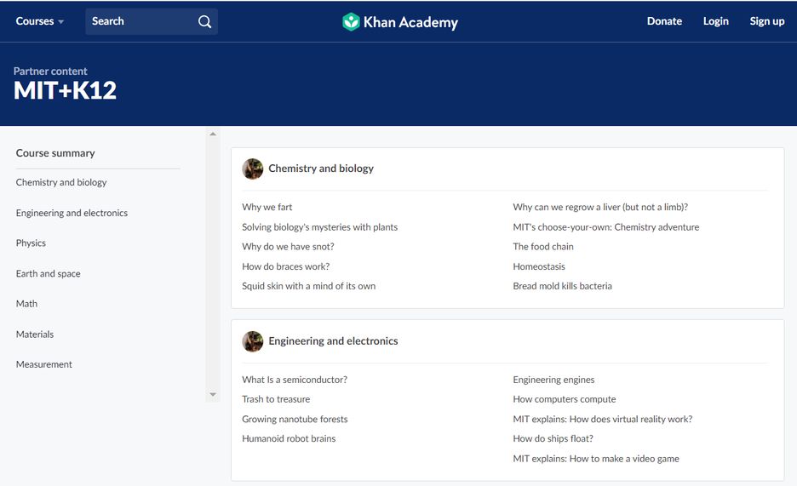This screenshot has width=797, height=486.
Task: Open 'What Is a semiconductor?' lesson
Action: coord(295,380)
